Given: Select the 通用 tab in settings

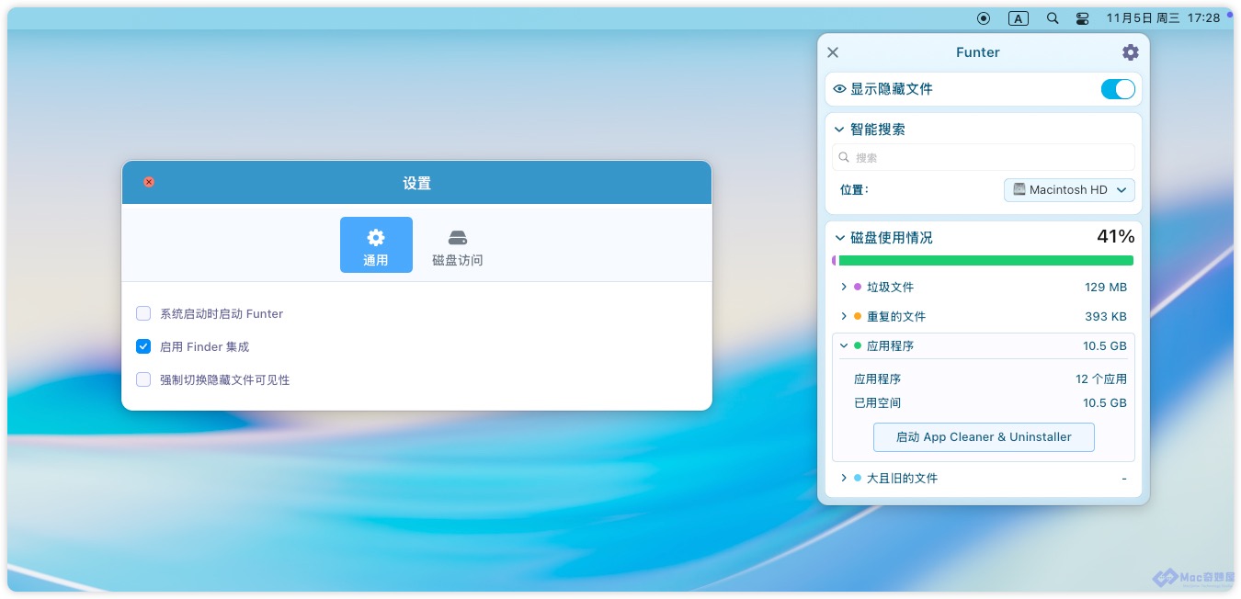Looking at the screenshot, I should (x=376, y=246).
